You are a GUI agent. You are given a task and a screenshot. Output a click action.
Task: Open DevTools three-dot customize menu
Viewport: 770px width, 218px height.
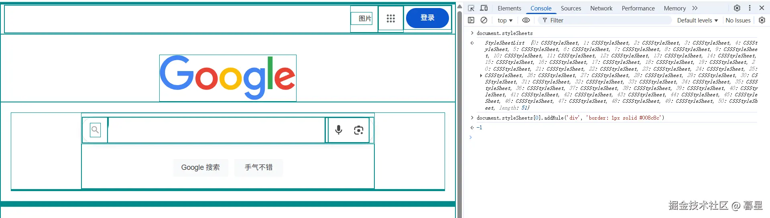coord(750,8)
